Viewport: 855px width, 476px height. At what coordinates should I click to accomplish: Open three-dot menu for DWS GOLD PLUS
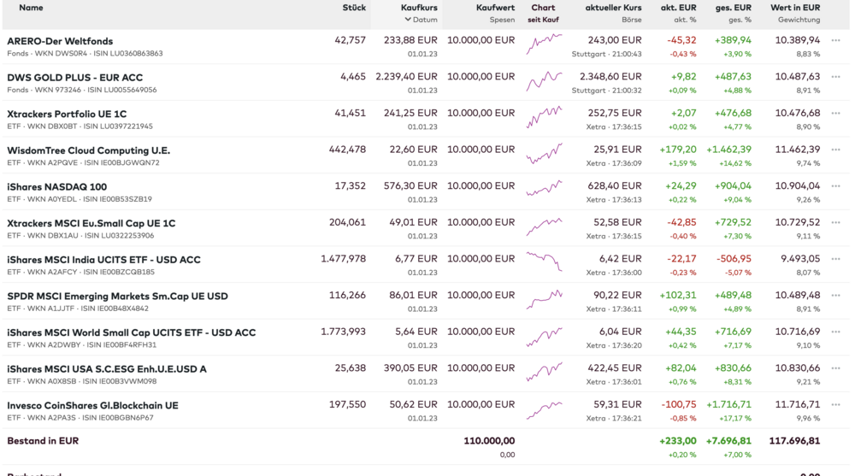pyautogui.click(x=835, y=77)
